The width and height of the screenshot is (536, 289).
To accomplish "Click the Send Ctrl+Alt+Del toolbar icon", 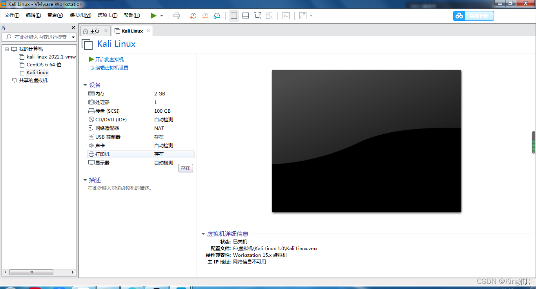I will pos(177,16).
